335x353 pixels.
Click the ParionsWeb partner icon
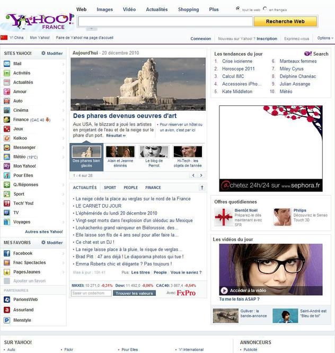pyautogui.click(x=7, y=299)
